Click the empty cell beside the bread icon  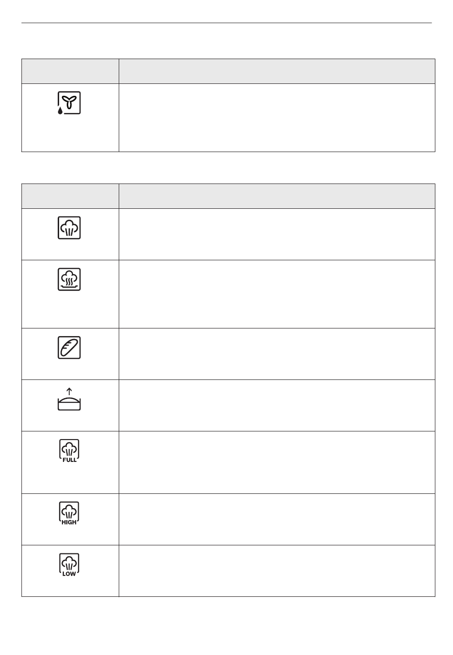click(x=277, y=354)
